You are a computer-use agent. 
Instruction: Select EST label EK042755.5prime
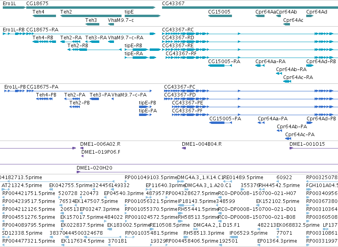pyautogui.click(x=71, y=185)
